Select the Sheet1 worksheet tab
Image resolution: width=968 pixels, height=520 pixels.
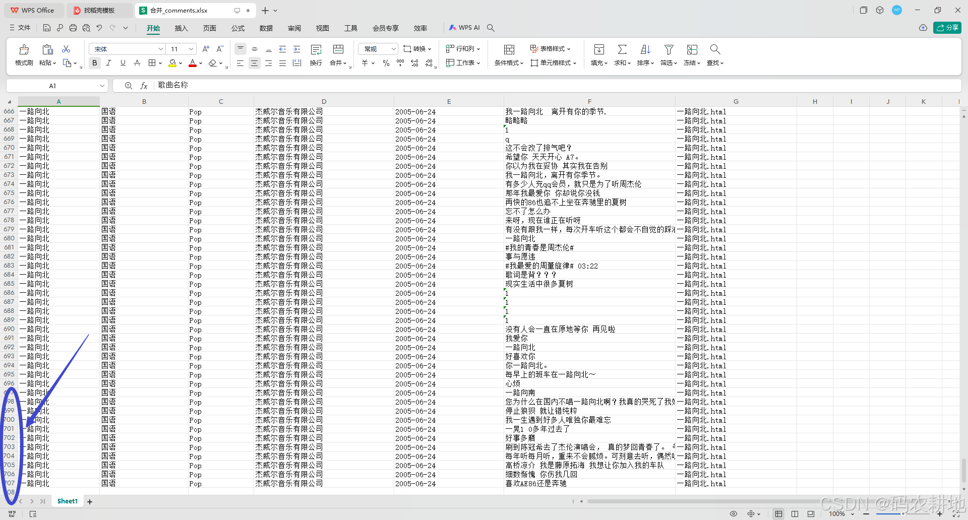coord(68,501)
